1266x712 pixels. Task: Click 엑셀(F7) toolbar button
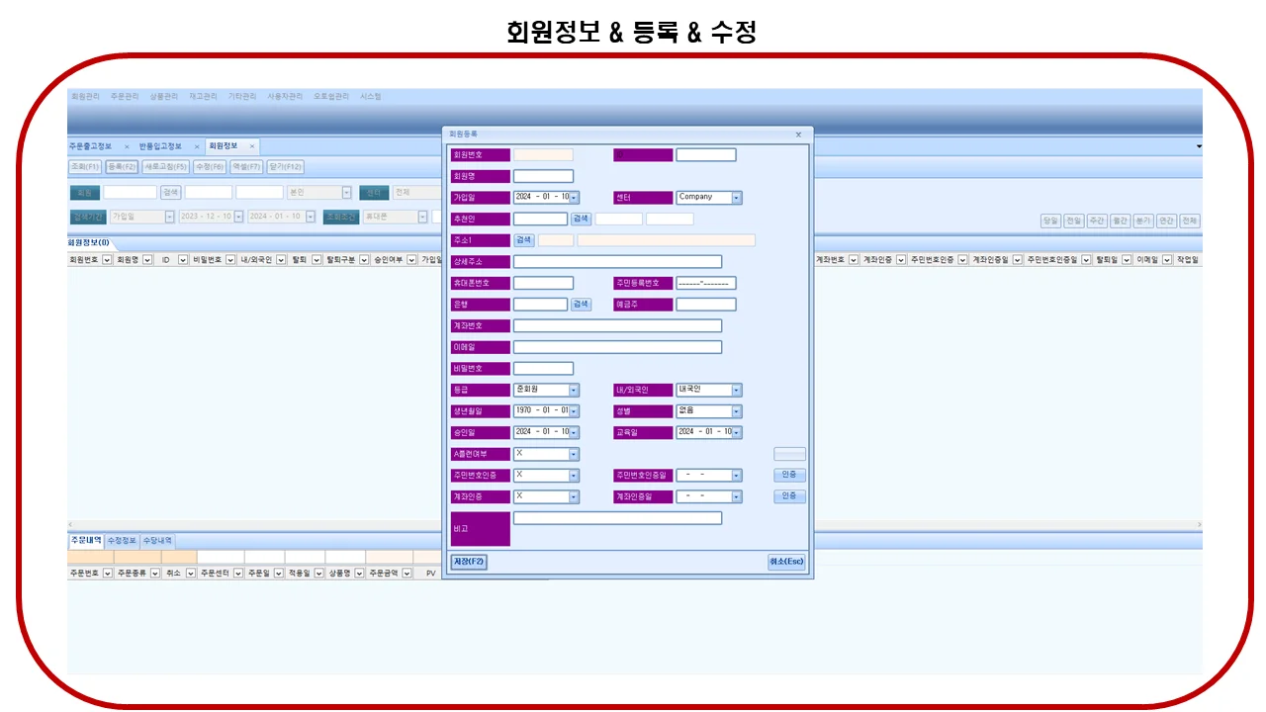pos(247,167)
